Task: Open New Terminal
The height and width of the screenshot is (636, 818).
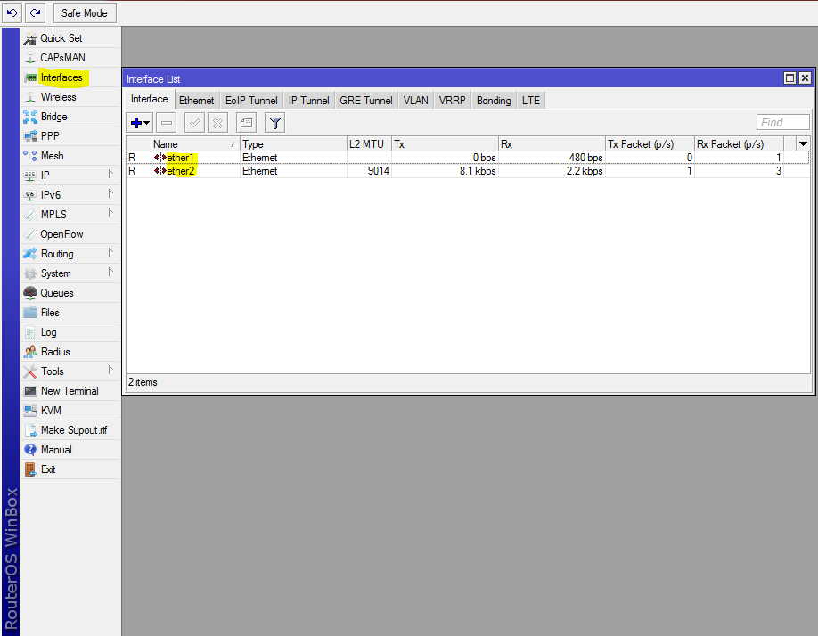Action: pyautogui.click(x=70, y=391)
